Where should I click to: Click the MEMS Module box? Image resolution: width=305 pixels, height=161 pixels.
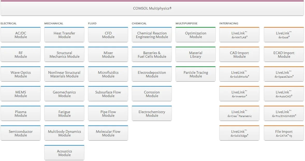pos(21,93)
